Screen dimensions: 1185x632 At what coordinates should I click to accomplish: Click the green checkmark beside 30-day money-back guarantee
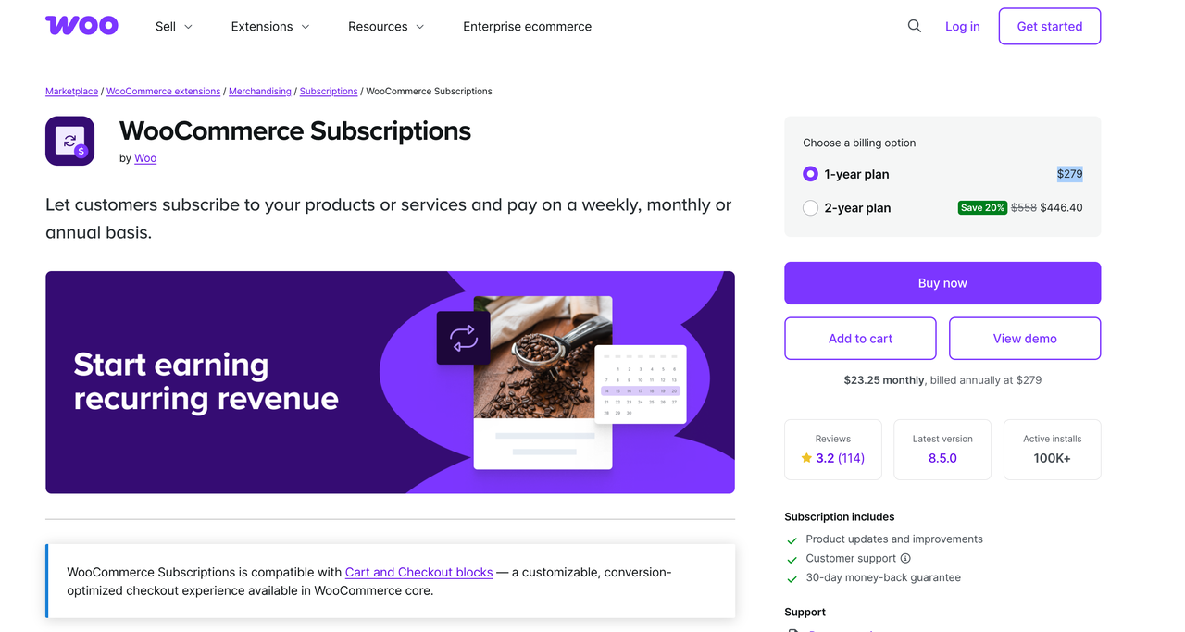click(792, 577)
